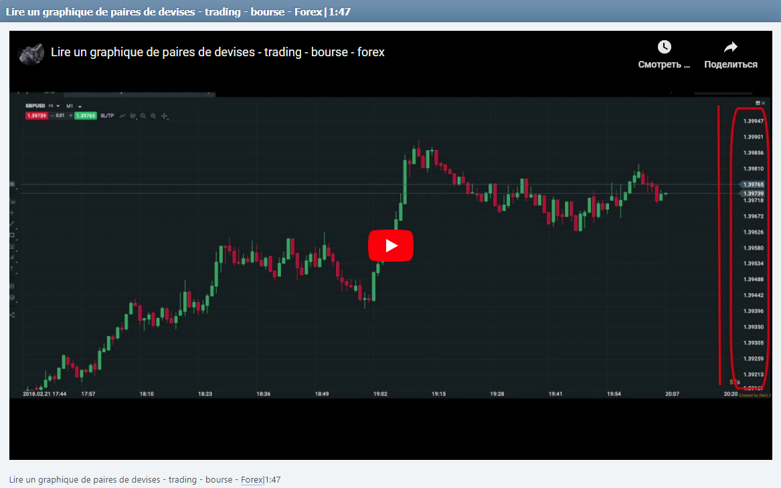
Task: Switch chart to candlestick style icon
Action: click(x=133, y=114)
